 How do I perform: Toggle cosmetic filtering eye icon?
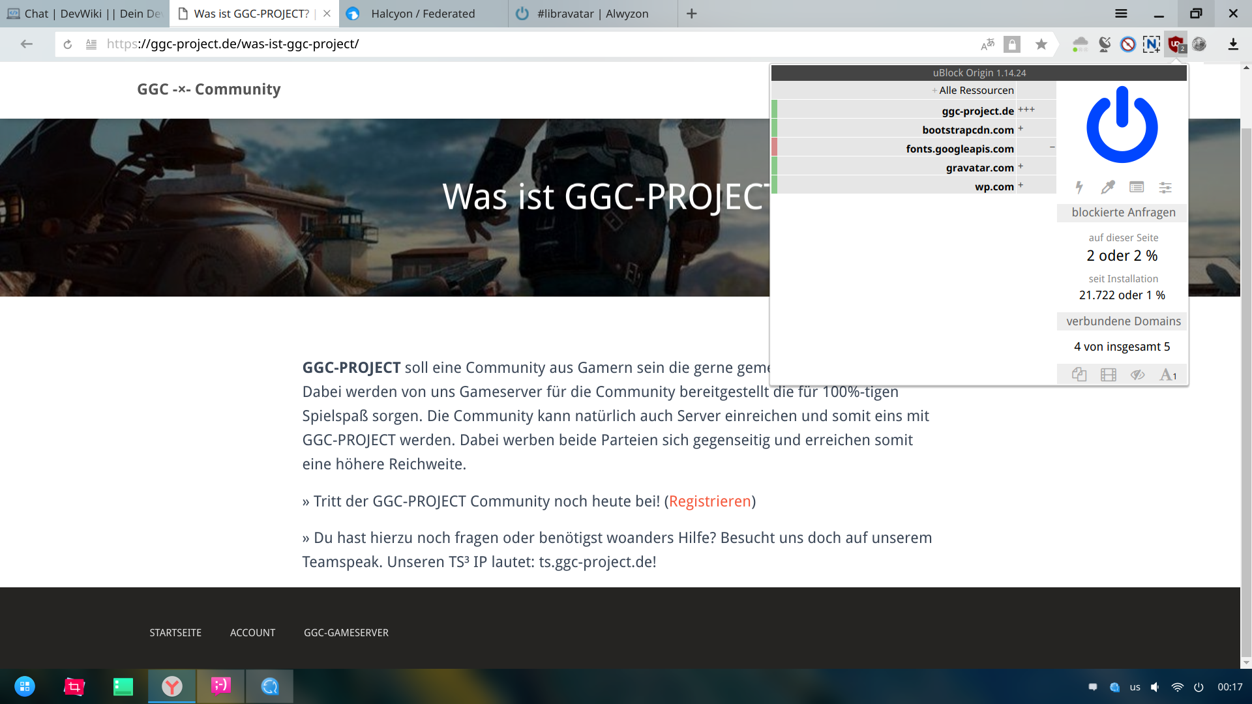(x=1138, y=375)
